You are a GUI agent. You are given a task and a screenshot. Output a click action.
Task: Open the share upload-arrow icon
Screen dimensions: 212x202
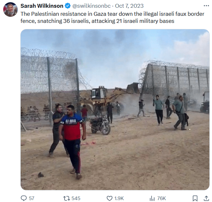(x=206, y=198)
